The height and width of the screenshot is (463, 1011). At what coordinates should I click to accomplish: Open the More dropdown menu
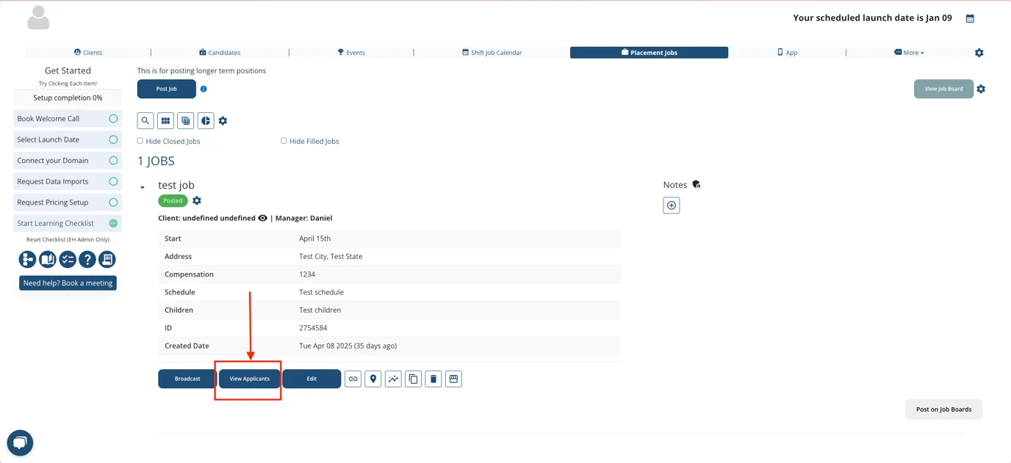click(x=909, y=53)
